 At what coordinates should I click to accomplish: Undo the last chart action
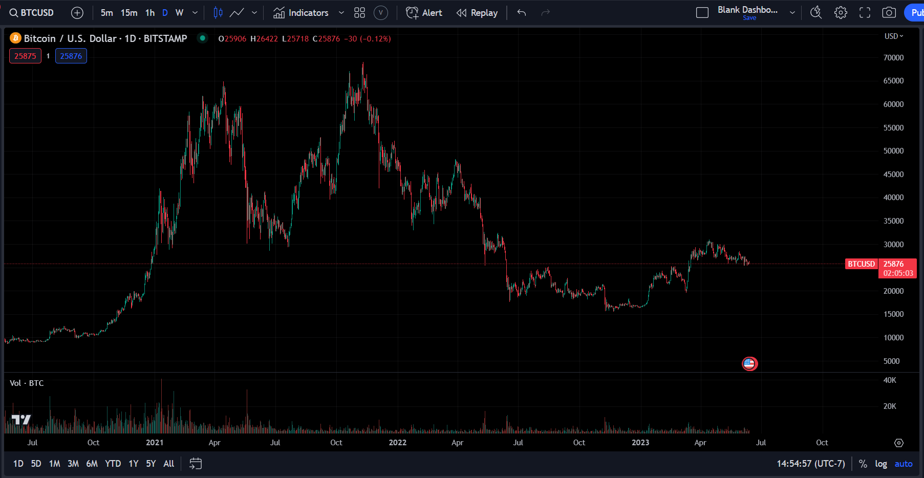[x=522, y=13]
